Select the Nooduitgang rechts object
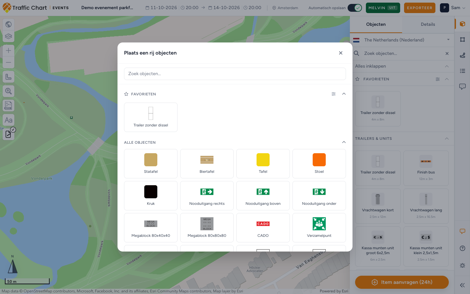Screen dimensions: 470x294 (207, 196)
